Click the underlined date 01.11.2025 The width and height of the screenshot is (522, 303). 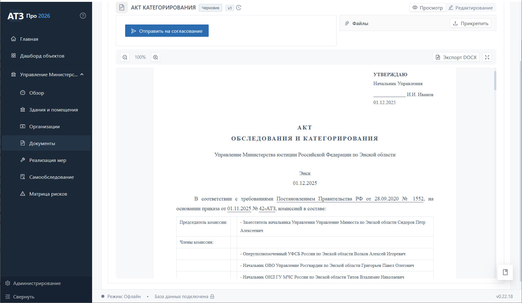point(239,208)
